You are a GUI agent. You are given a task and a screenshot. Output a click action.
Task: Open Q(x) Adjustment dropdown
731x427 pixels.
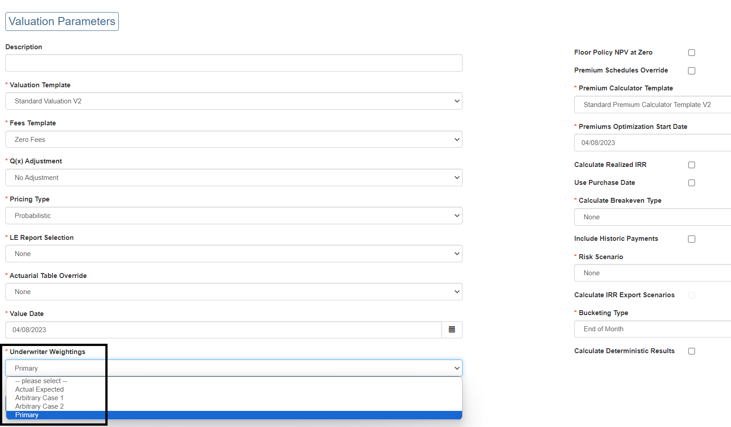pyautogui.click(x=234, y=178)
